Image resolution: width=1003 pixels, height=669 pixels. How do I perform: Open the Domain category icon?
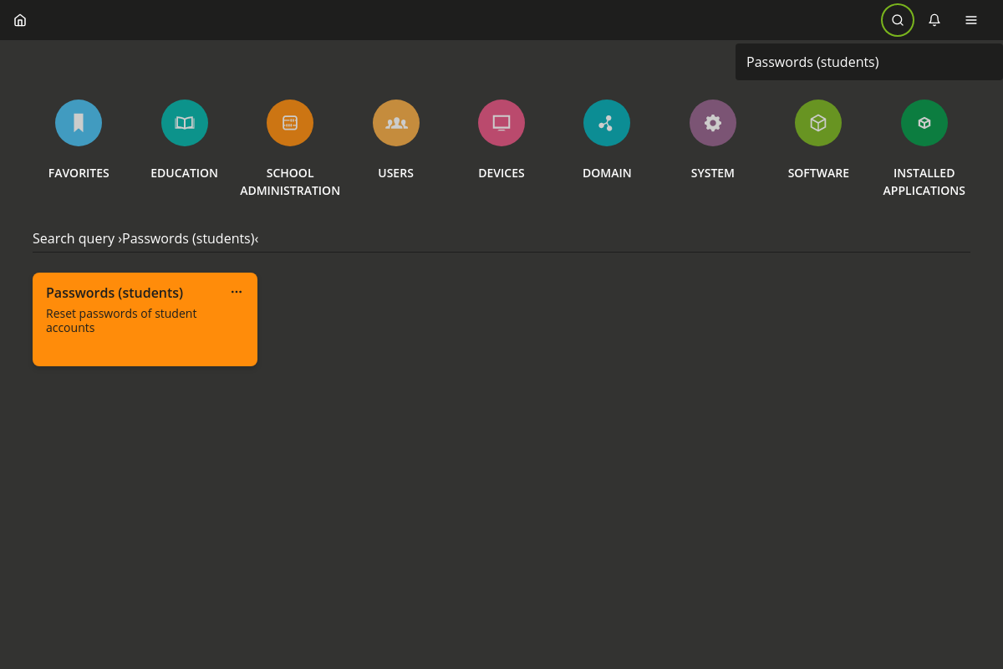607,123
